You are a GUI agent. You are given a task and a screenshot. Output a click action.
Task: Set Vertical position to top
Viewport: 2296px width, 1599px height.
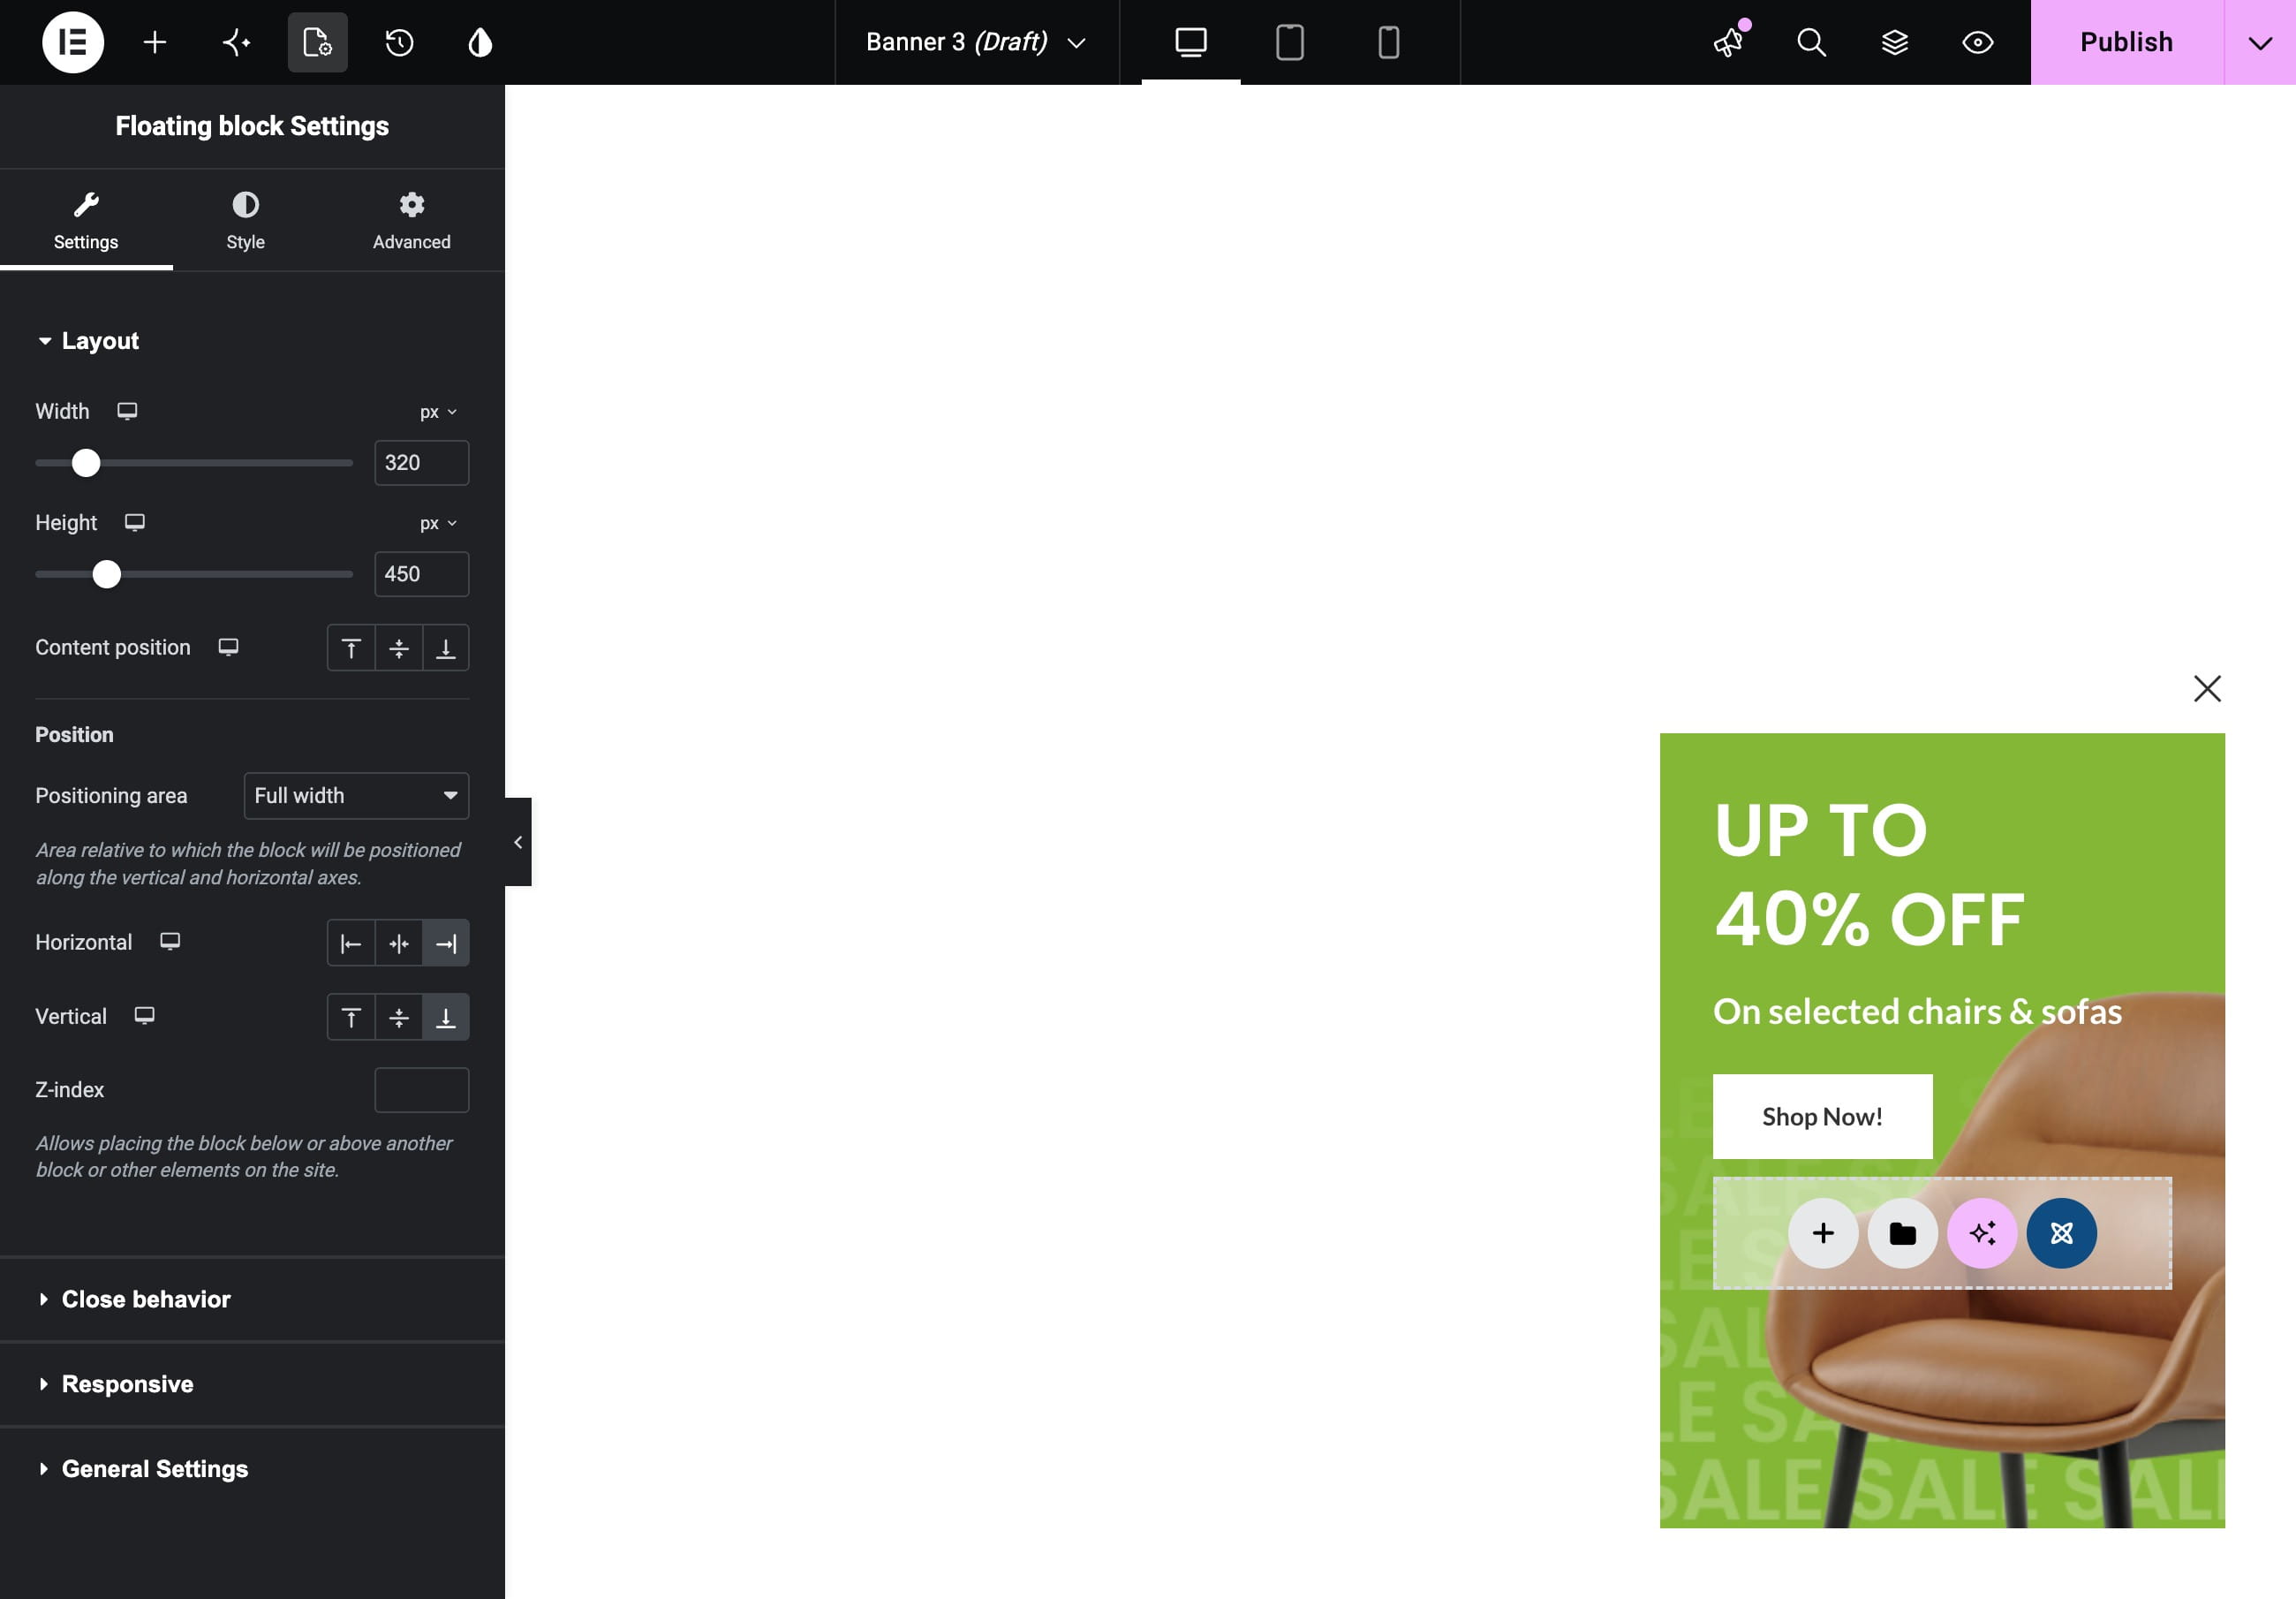pyautogui.click(x=351, y=1017)
